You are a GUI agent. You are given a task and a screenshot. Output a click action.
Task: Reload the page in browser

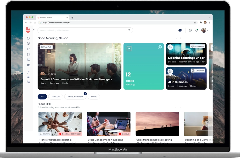coord(35,22)
